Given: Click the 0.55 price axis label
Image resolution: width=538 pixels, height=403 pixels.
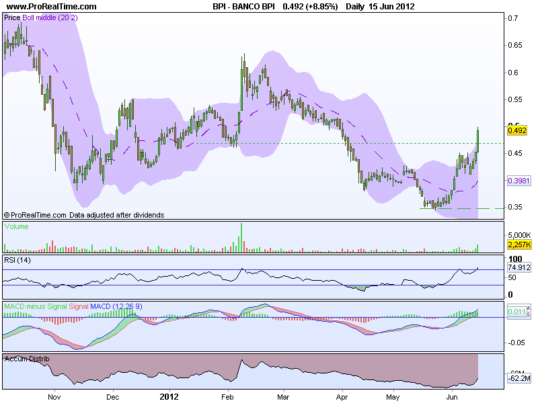Looking at the screenshot, I should (x=515, y=99).
